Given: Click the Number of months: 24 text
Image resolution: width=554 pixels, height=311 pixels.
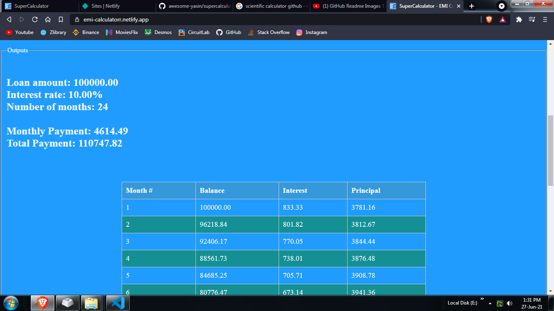Looking at the screenshot, I should click(57, 107).
